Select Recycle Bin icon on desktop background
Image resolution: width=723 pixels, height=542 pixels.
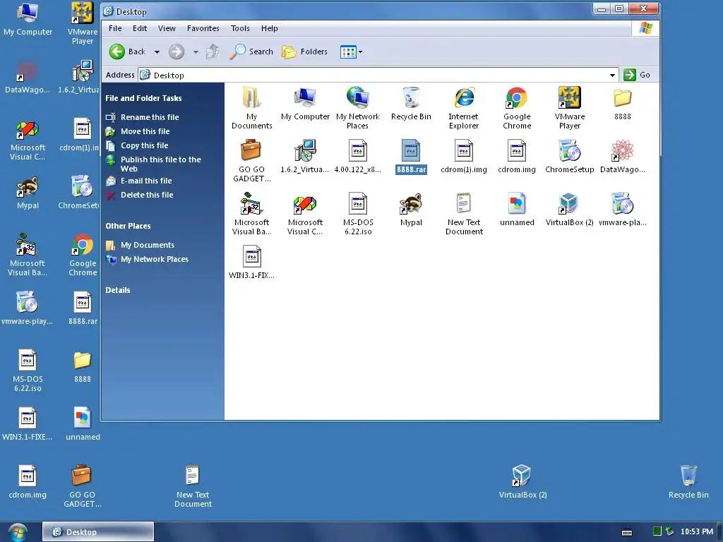(x=688, y=481)
